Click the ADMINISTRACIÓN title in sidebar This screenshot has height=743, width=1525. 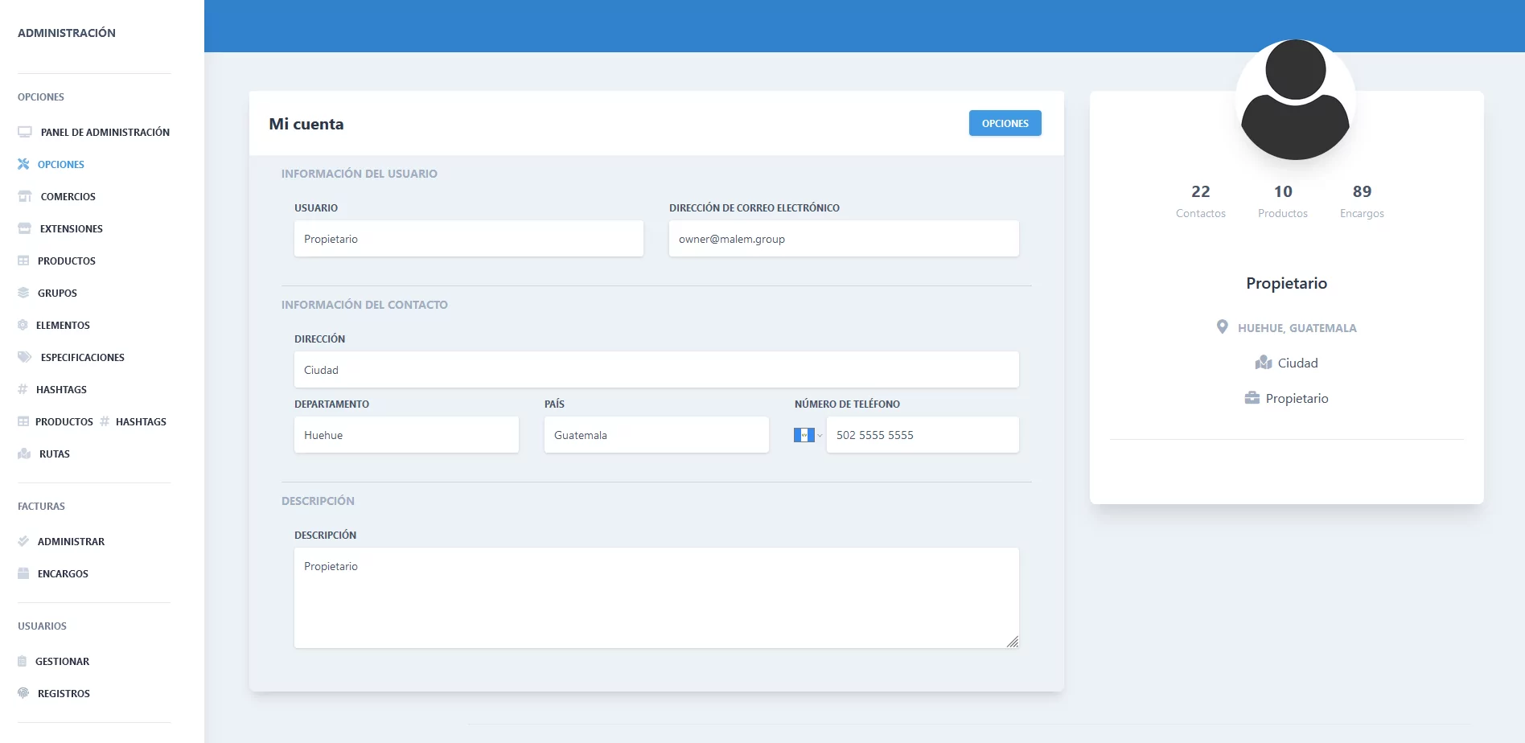(67, 33)
